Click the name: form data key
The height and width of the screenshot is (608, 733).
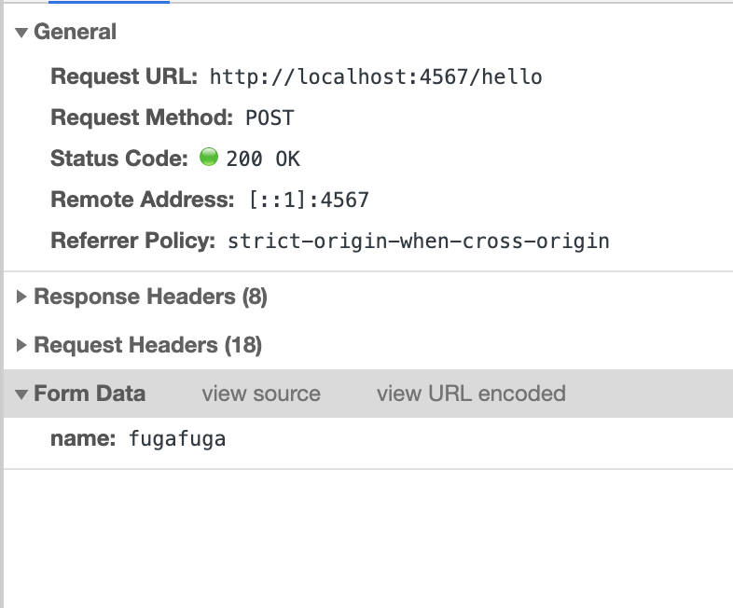(83, 439)
